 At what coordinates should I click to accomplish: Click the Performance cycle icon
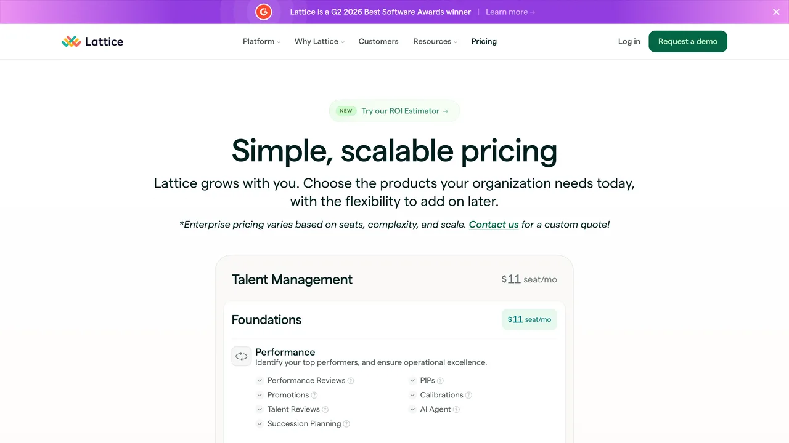241,356
